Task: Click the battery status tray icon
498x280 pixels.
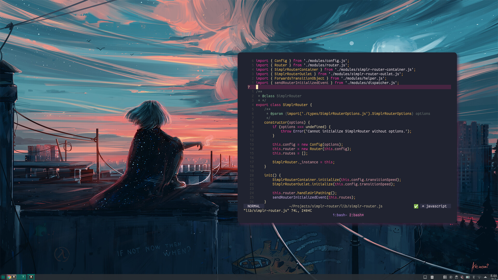Action: coord(468,277)
